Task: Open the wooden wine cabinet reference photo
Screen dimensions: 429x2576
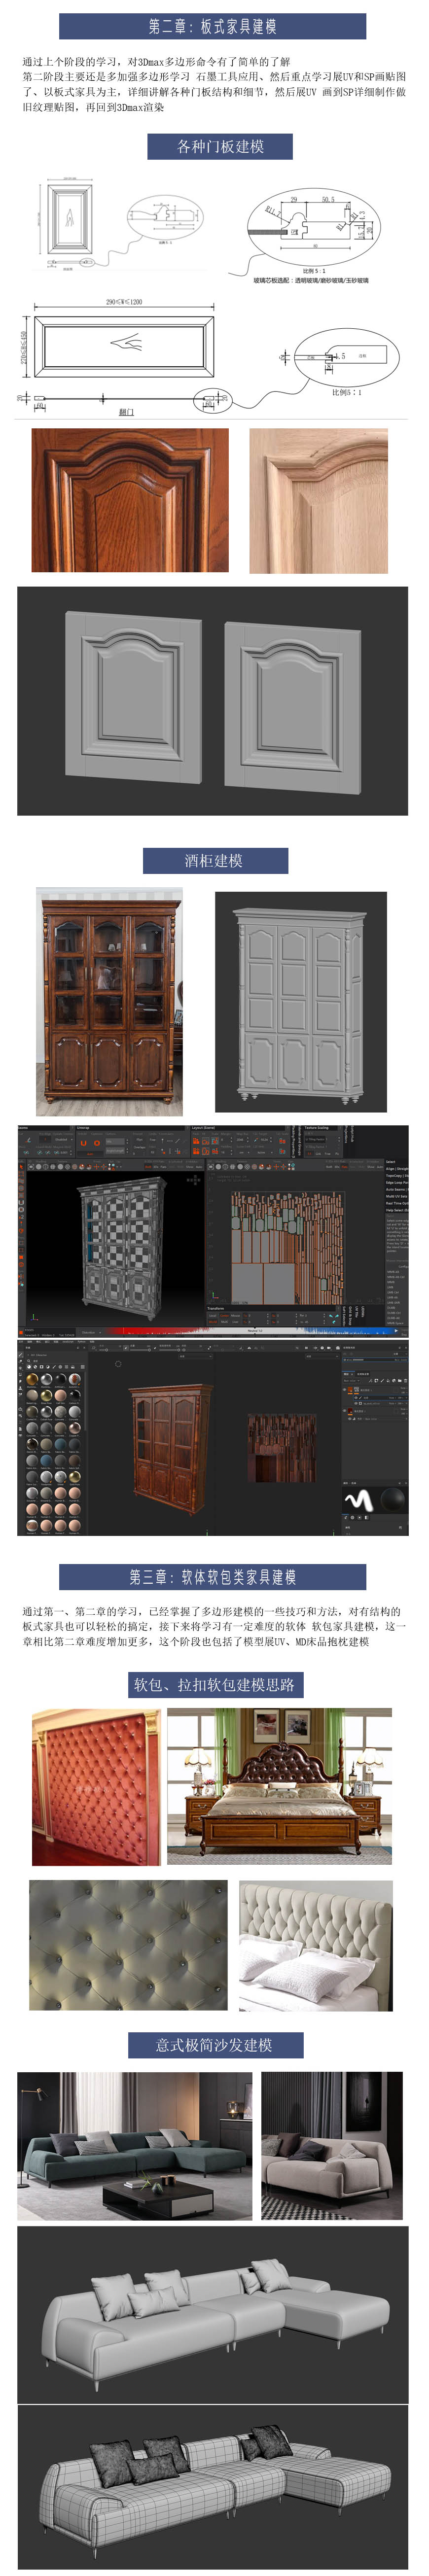Action: (x=109, y=1001)
